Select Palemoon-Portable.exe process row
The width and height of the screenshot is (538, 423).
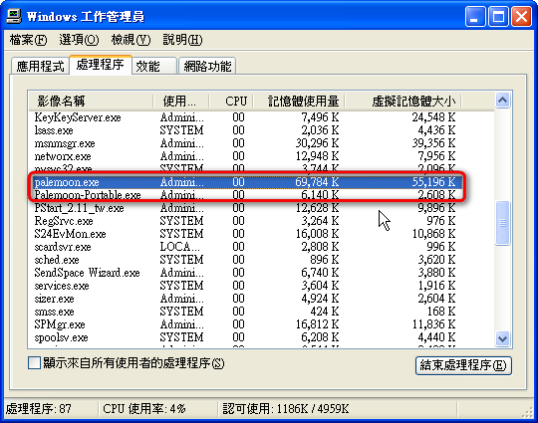click(245, 195)
